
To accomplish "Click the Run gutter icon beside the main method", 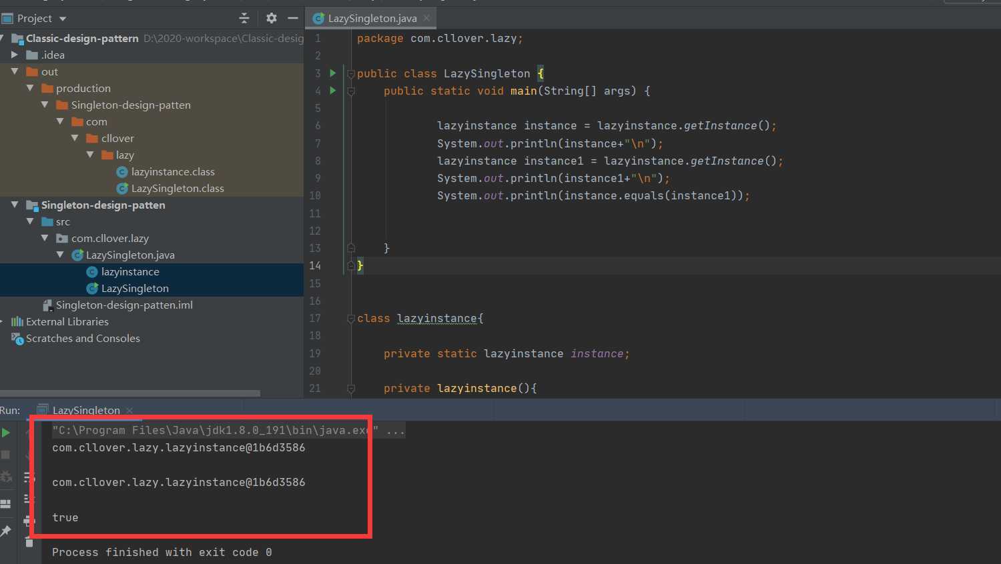I will (332, 91).
